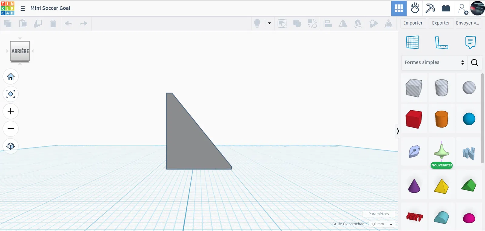Viewport: 485px width, 231px height.
Task: Zoom in with the plus button
Action: click(x=11, y=111)
